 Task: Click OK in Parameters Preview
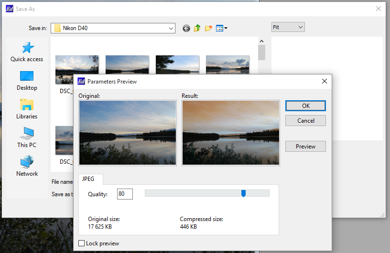pos(305,106)
